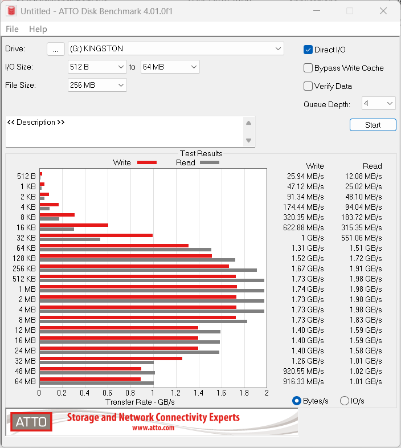Click into the Description text field
Viewport: 401px width, 448px height.
click(x=124, y=132)
